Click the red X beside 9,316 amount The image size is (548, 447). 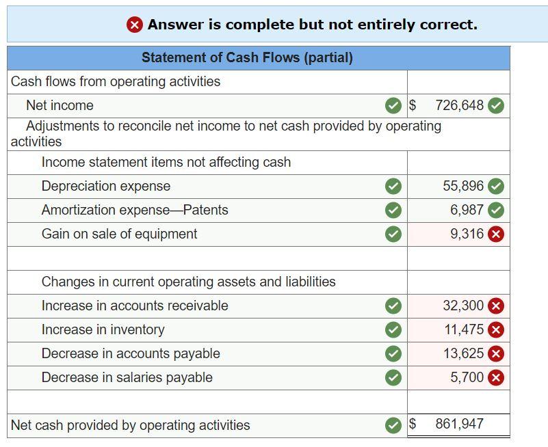coord(496,234)
